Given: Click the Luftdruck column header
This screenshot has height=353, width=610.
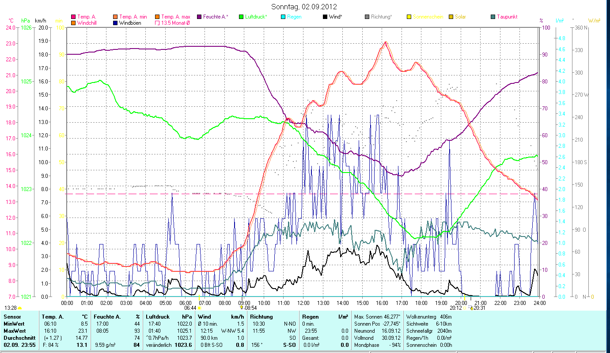Looking at the screenshot, I should tap(159, 317).
